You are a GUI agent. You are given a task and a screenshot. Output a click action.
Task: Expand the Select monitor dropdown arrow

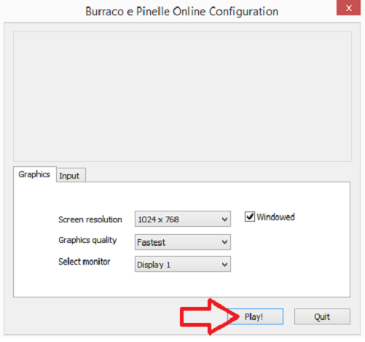(x=224, y=264)
